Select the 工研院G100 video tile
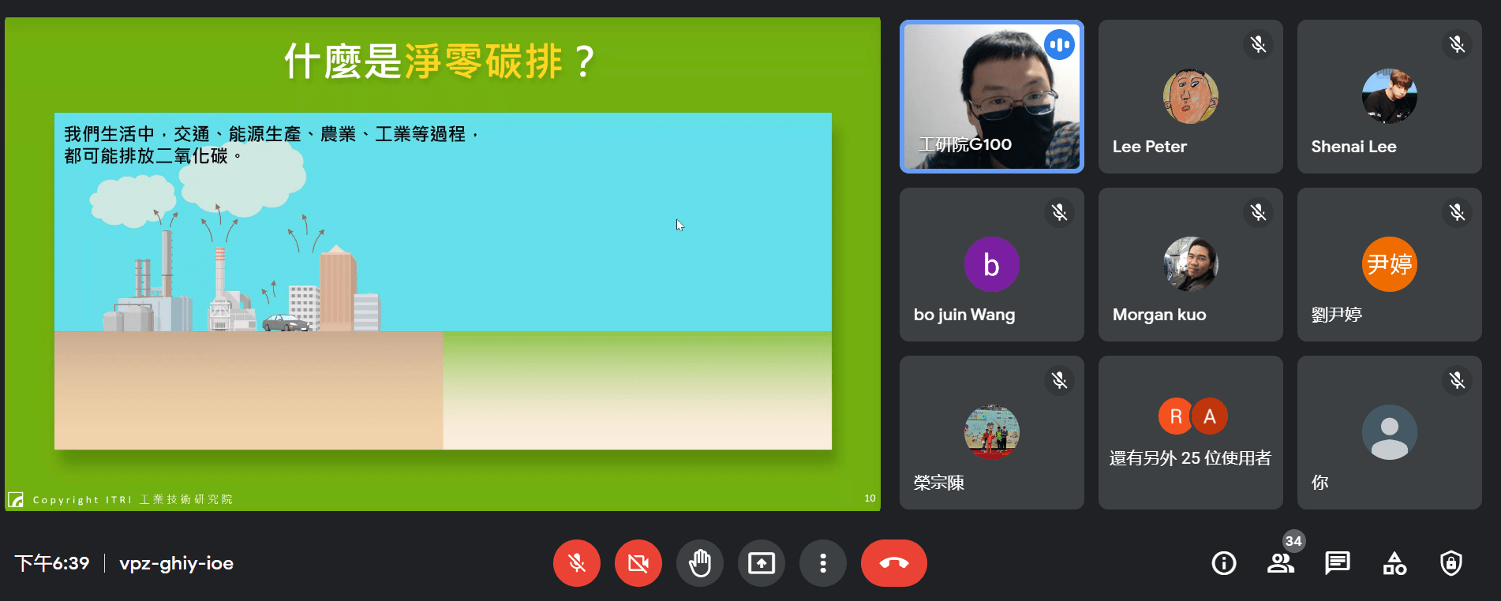 992,96
